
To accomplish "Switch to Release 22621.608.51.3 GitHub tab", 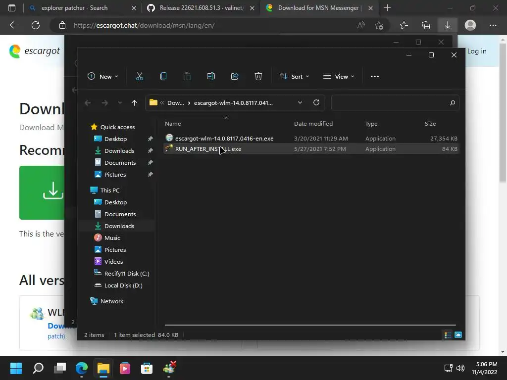I will (x=202, y=8).
